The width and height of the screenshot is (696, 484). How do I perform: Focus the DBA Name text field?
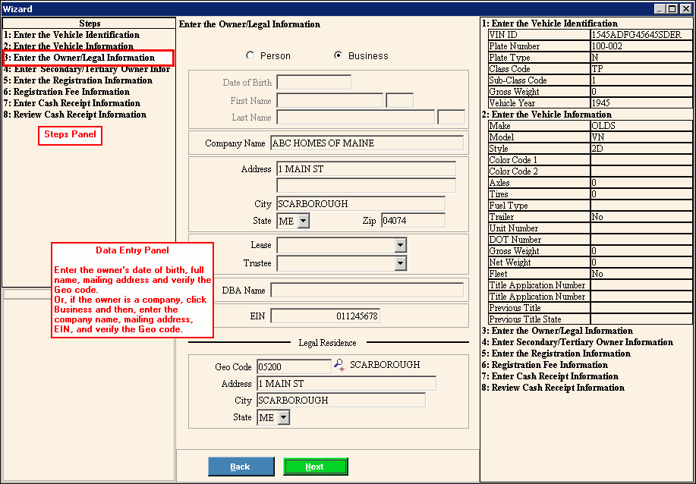(x=367, y=290)
